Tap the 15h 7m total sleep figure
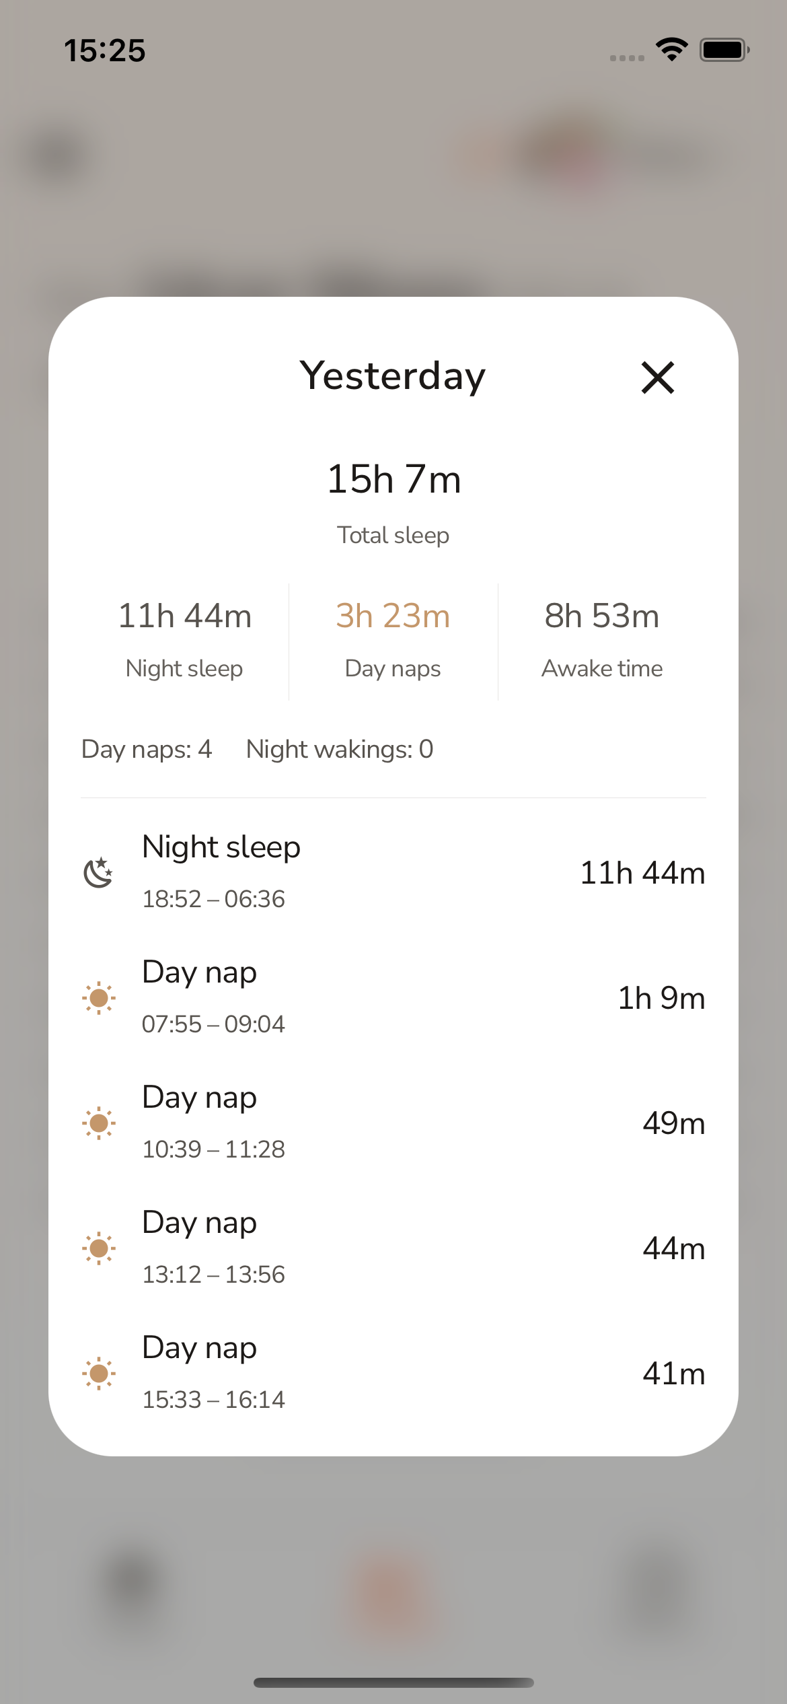 point(394,479)
